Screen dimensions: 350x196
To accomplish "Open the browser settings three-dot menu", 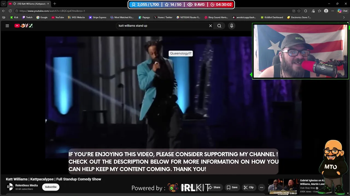I will (333, 11).
